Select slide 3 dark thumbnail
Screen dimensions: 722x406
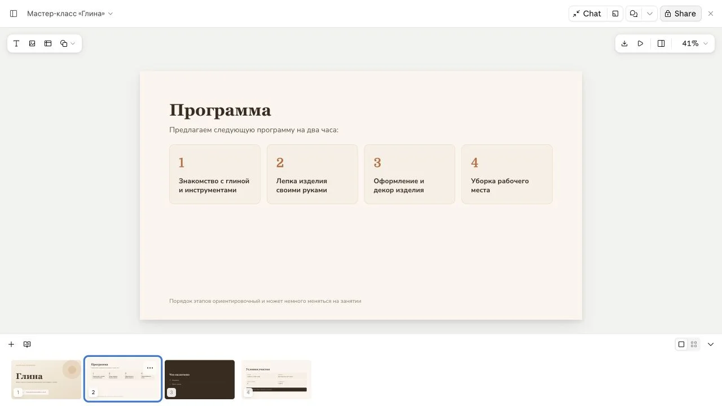click(200, 379)
